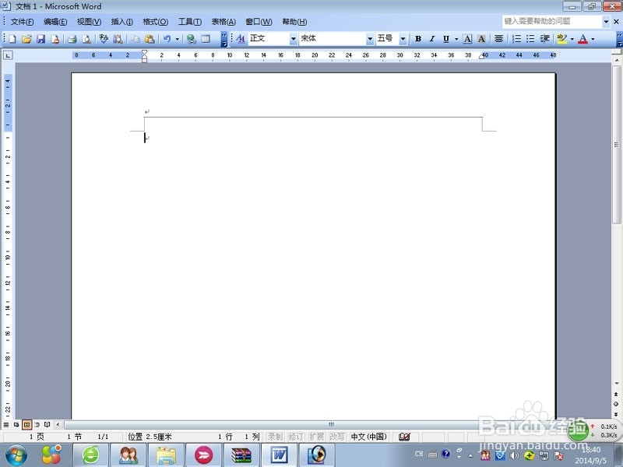623x467 pixels.
Task: Open the 格式(O) menu
Action: [155, 22]
